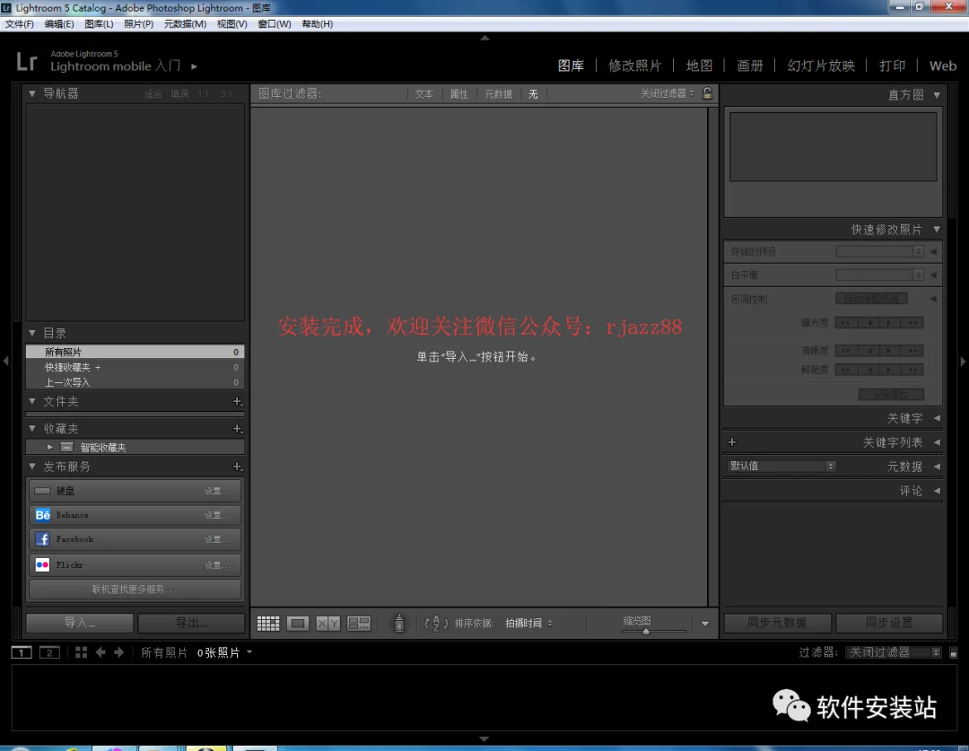Expand the 智能收藏夹 smart collections set
Viewport: 969px width, 751px height.
(50, 447)
